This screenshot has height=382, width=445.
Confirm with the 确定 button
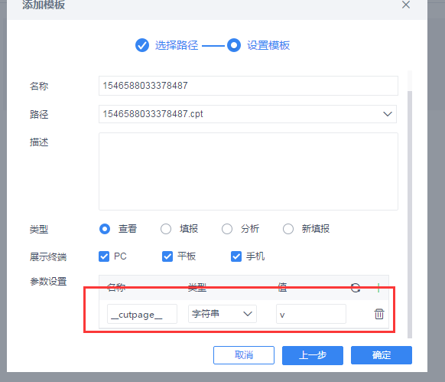coord(382,355)
